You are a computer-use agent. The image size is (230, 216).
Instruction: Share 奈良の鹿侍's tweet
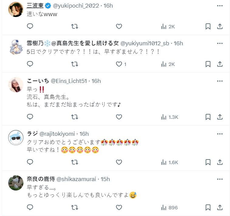220,207
